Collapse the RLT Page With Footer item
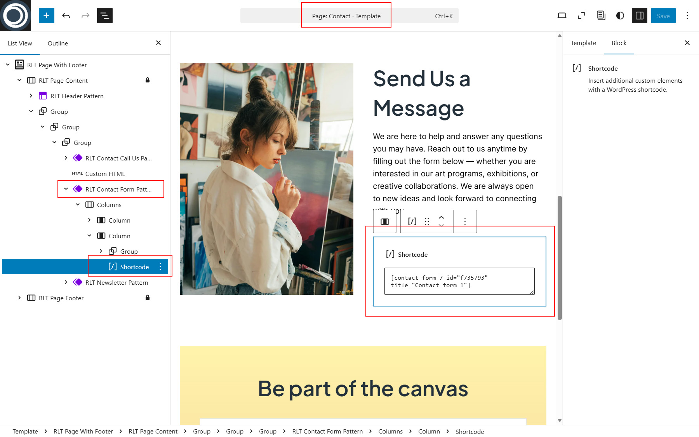The width and height of the screenshot is (699, 437). click(x=8, y=65)
